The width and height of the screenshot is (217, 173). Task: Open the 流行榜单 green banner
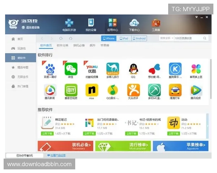pyautogui.click(x=123, y=146)
